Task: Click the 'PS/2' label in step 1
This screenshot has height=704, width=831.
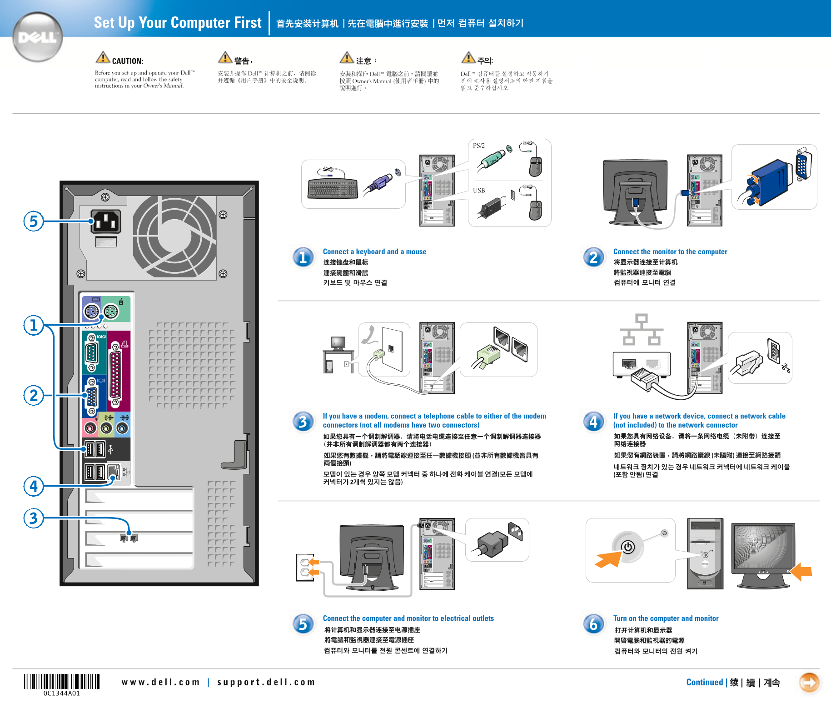Action: (479, 146)
